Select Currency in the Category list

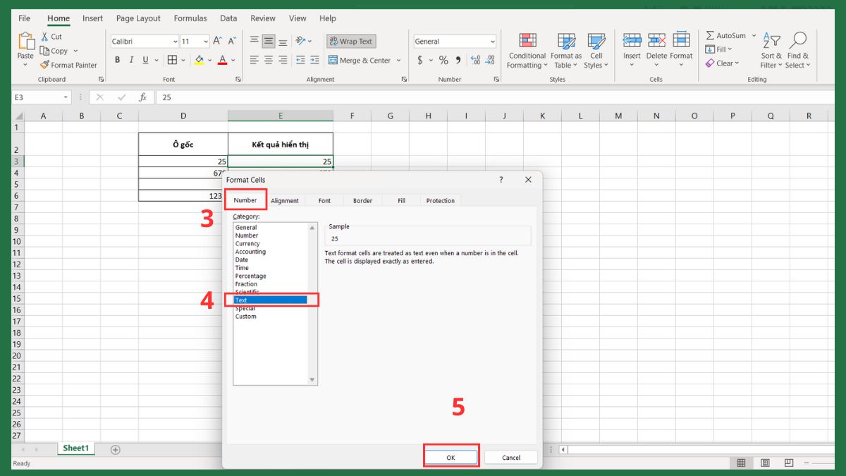[x=247, y=243]
